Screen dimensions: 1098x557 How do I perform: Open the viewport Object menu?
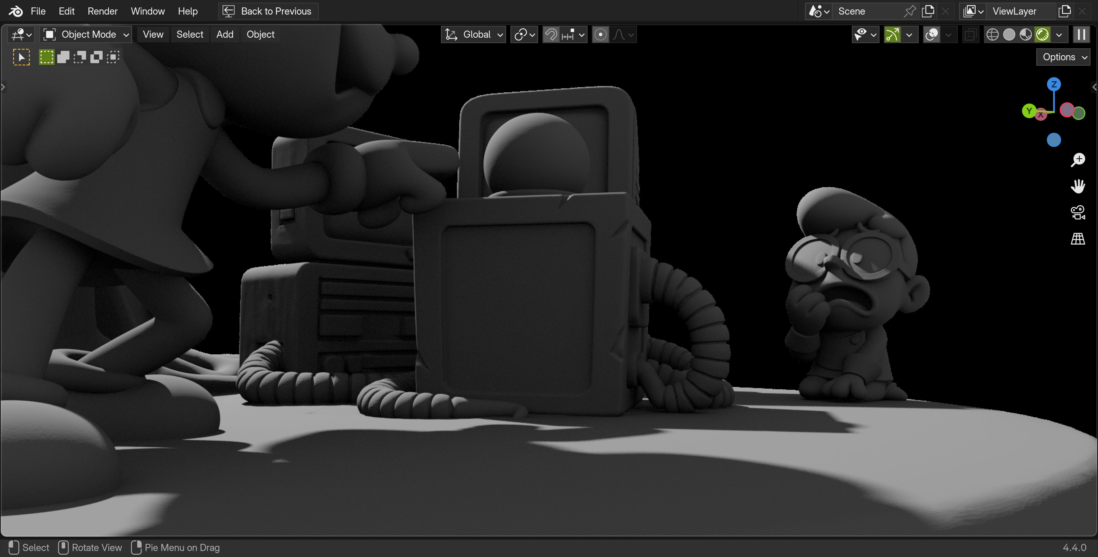[260, 35]
